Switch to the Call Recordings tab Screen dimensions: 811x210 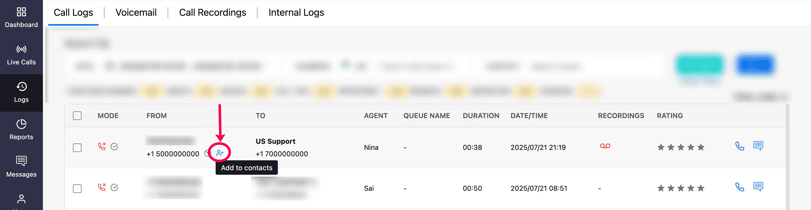coord(212,13)
